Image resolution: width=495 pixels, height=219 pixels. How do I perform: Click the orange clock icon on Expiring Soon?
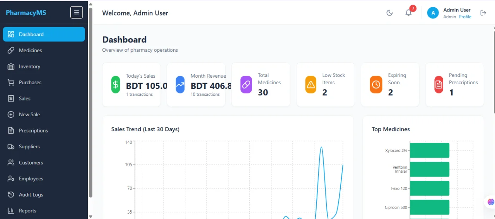376,85
